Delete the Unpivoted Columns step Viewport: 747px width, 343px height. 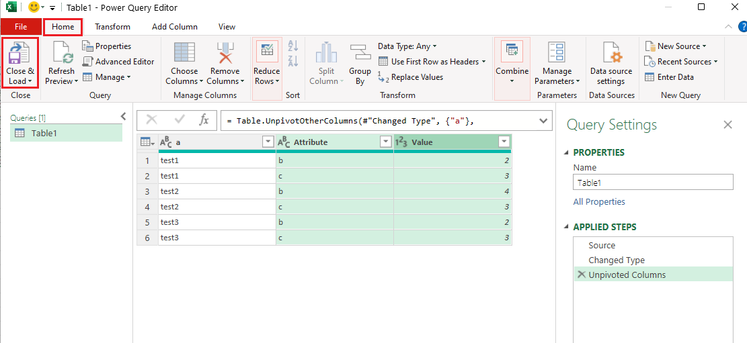[581, 275]
